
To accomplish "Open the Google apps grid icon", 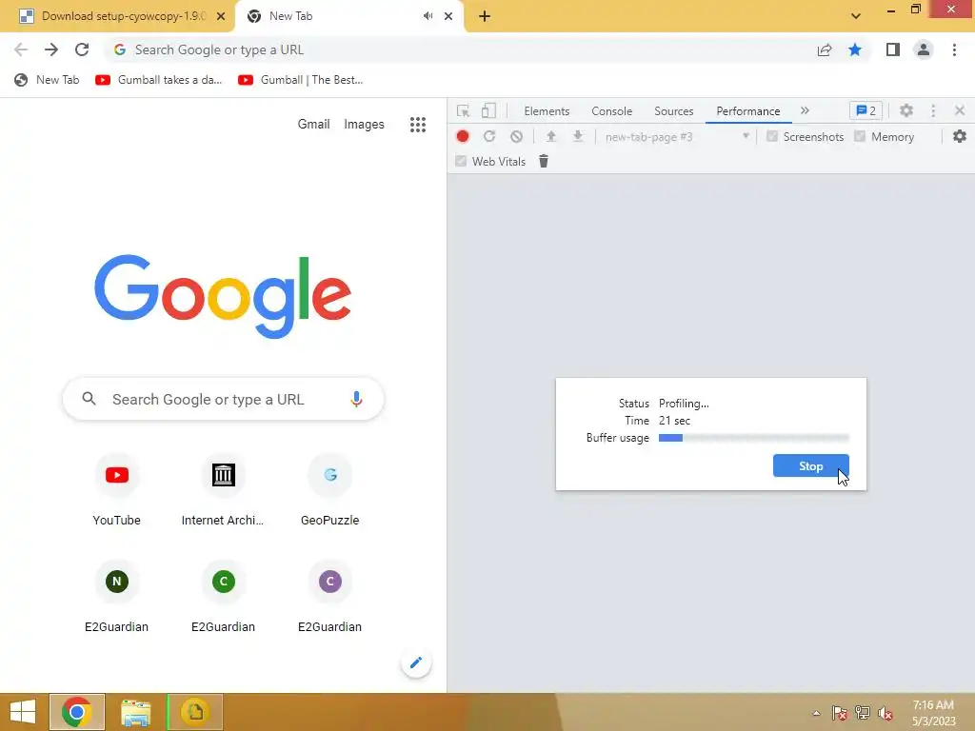I will [x=418, y=125].
